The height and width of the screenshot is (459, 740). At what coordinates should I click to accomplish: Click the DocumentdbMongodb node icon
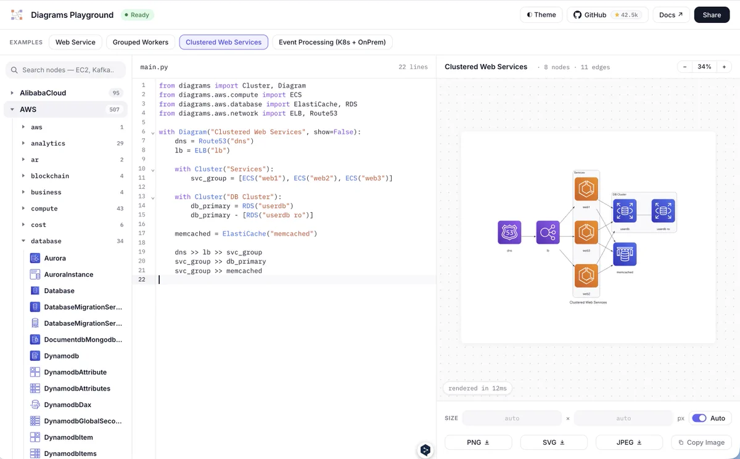click(35, 339)
